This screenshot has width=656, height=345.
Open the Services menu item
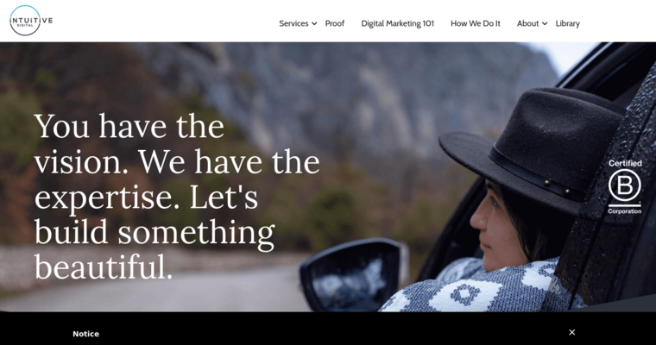coord(293,23)
